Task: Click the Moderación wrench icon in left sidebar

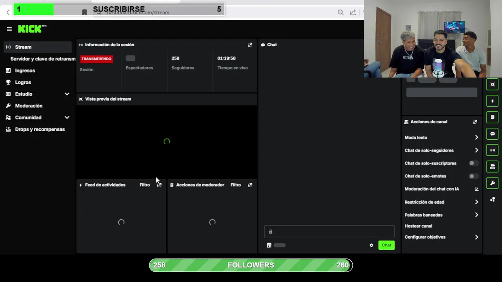Action: pyautogui.click(x=8, y=106)
